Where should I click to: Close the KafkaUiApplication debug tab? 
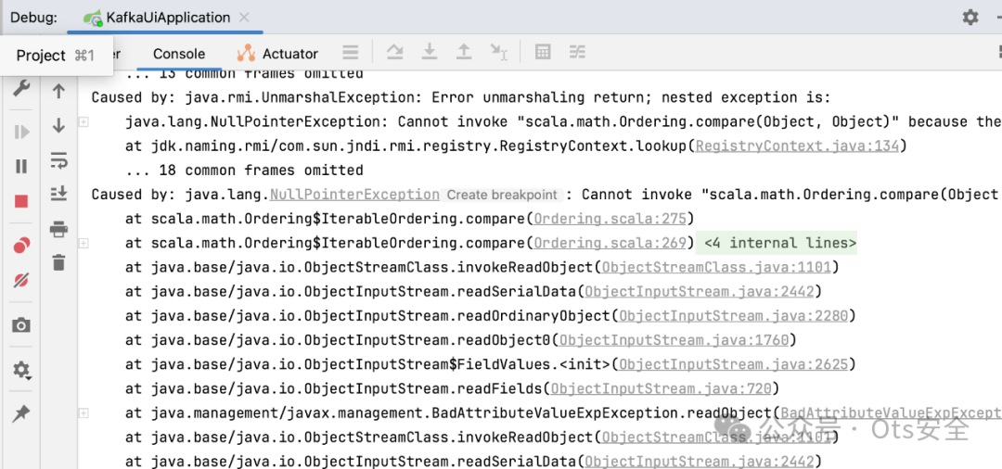pos(243,18)
